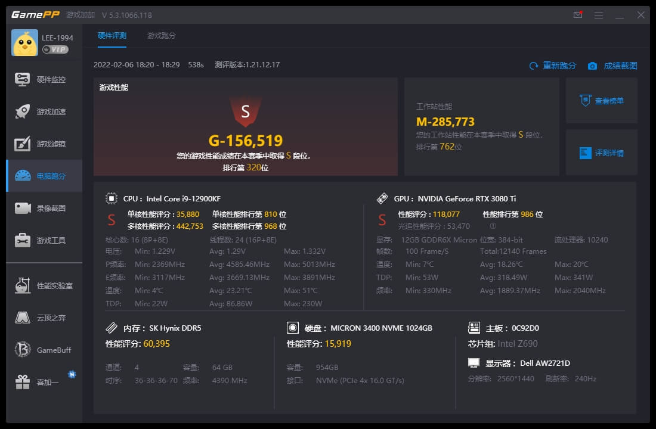Click MICRON 3400 NVME 1024GB disk name
The image size is (656, 429).
click(381, 328)
